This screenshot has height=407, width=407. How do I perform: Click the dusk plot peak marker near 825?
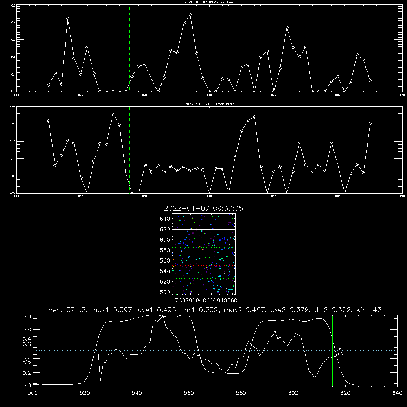coord(113,113)
